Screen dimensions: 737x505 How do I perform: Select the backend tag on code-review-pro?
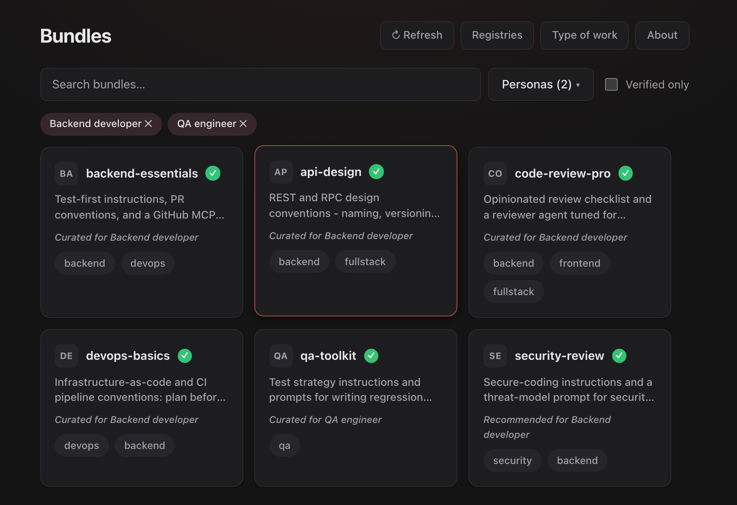click(513, 263)
